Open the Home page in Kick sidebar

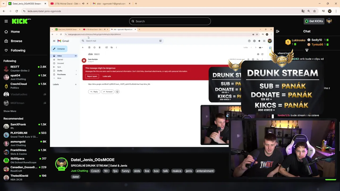[x=15, y=32]
